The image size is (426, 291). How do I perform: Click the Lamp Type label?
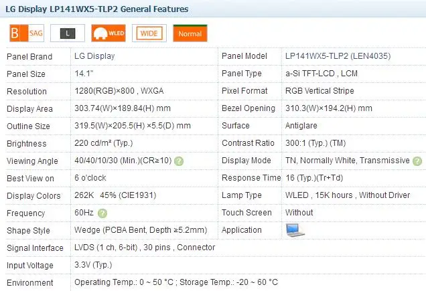click(x=242, y=195)
